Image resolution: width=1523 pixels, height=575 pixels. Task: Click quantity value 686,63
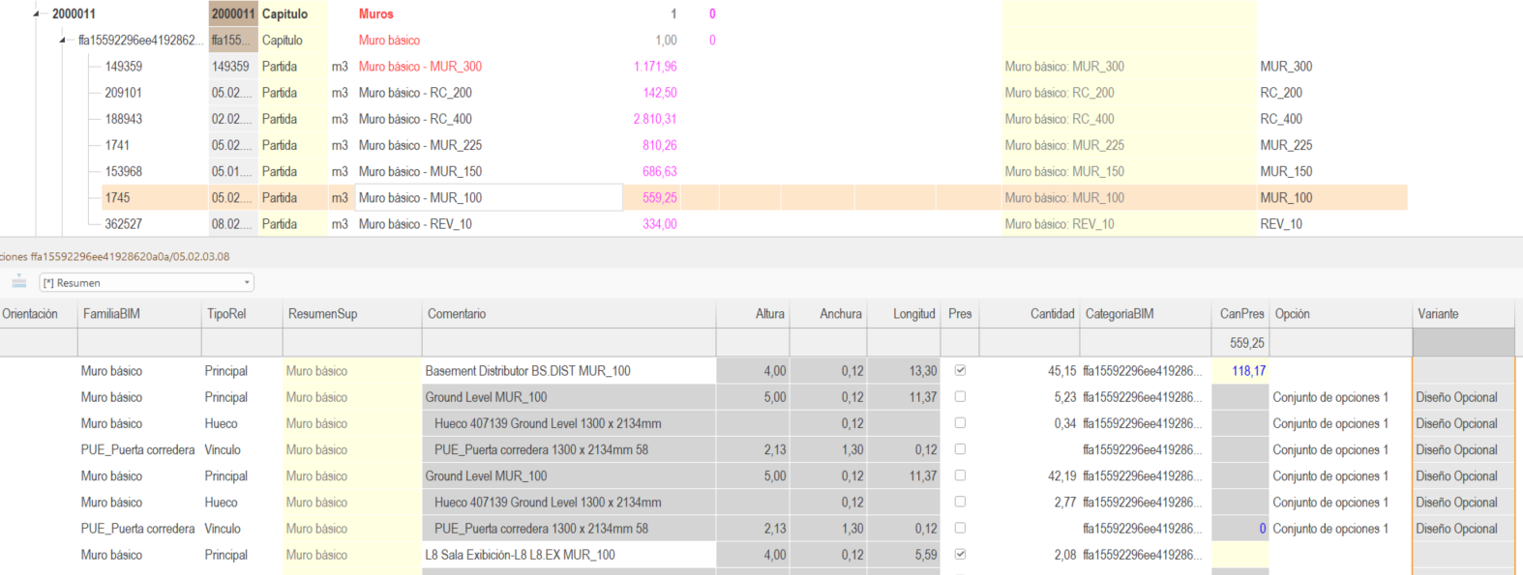[x=660, y=171]
